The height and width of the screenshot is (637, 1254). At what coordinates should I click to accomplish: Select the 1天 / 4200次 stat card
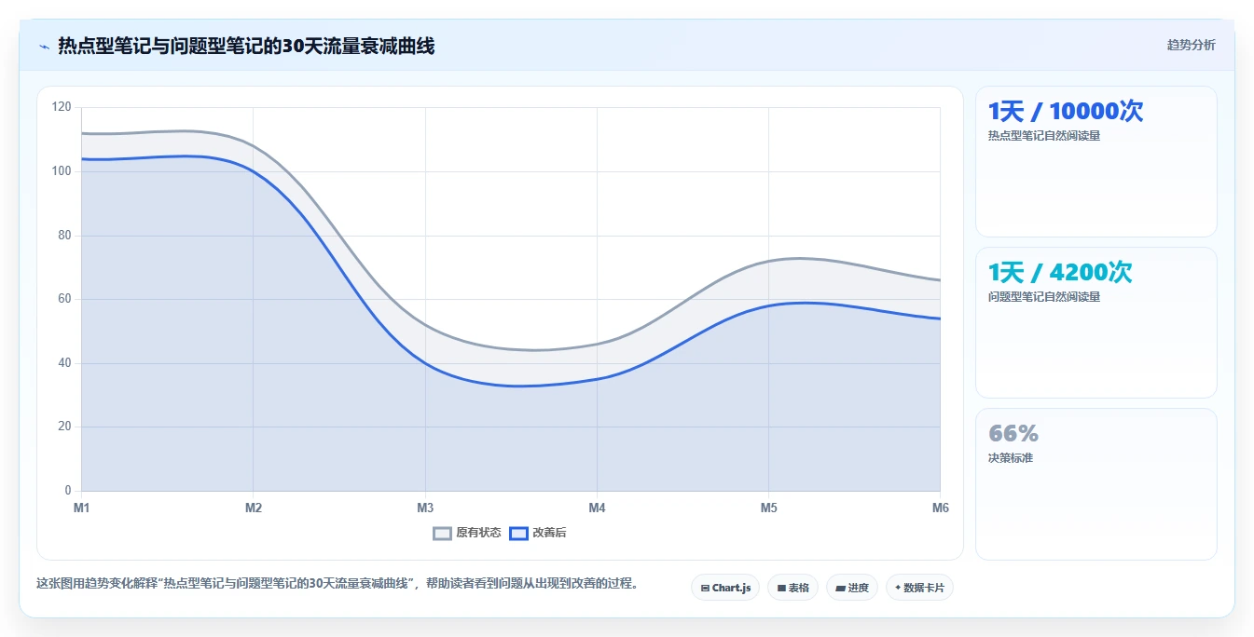(x=1096, y=322)
